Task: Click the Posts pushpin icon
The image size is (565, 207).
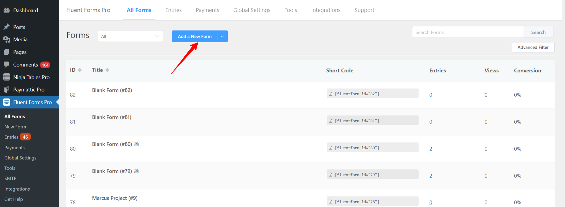Action: 7,27
